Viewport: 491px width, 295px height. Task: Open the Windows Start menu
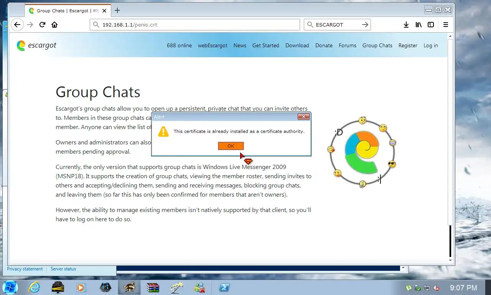point(10,287)
